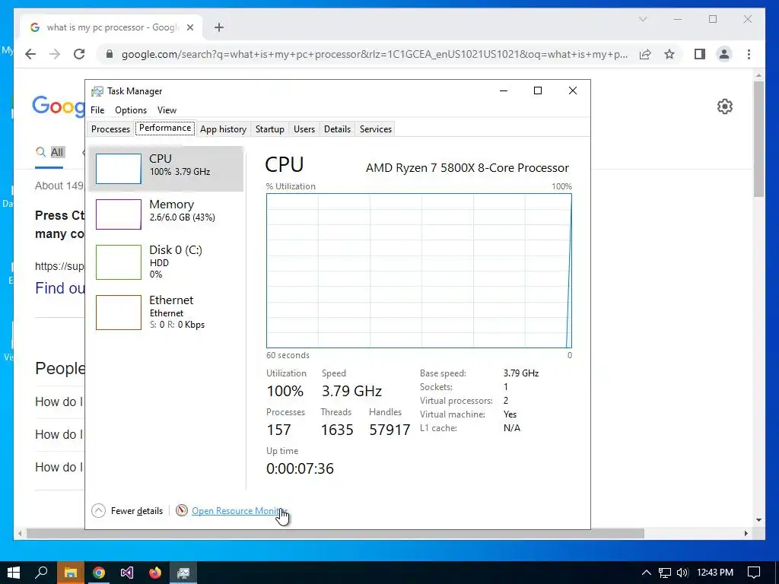779x584 pixels.
Task: Open the Services tab
Action: coord(376,129)
